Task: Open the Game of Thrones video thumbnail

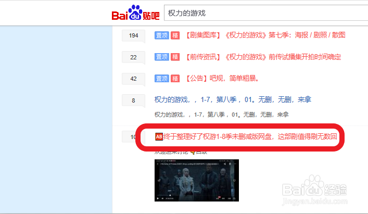Action: coord(197,181)
